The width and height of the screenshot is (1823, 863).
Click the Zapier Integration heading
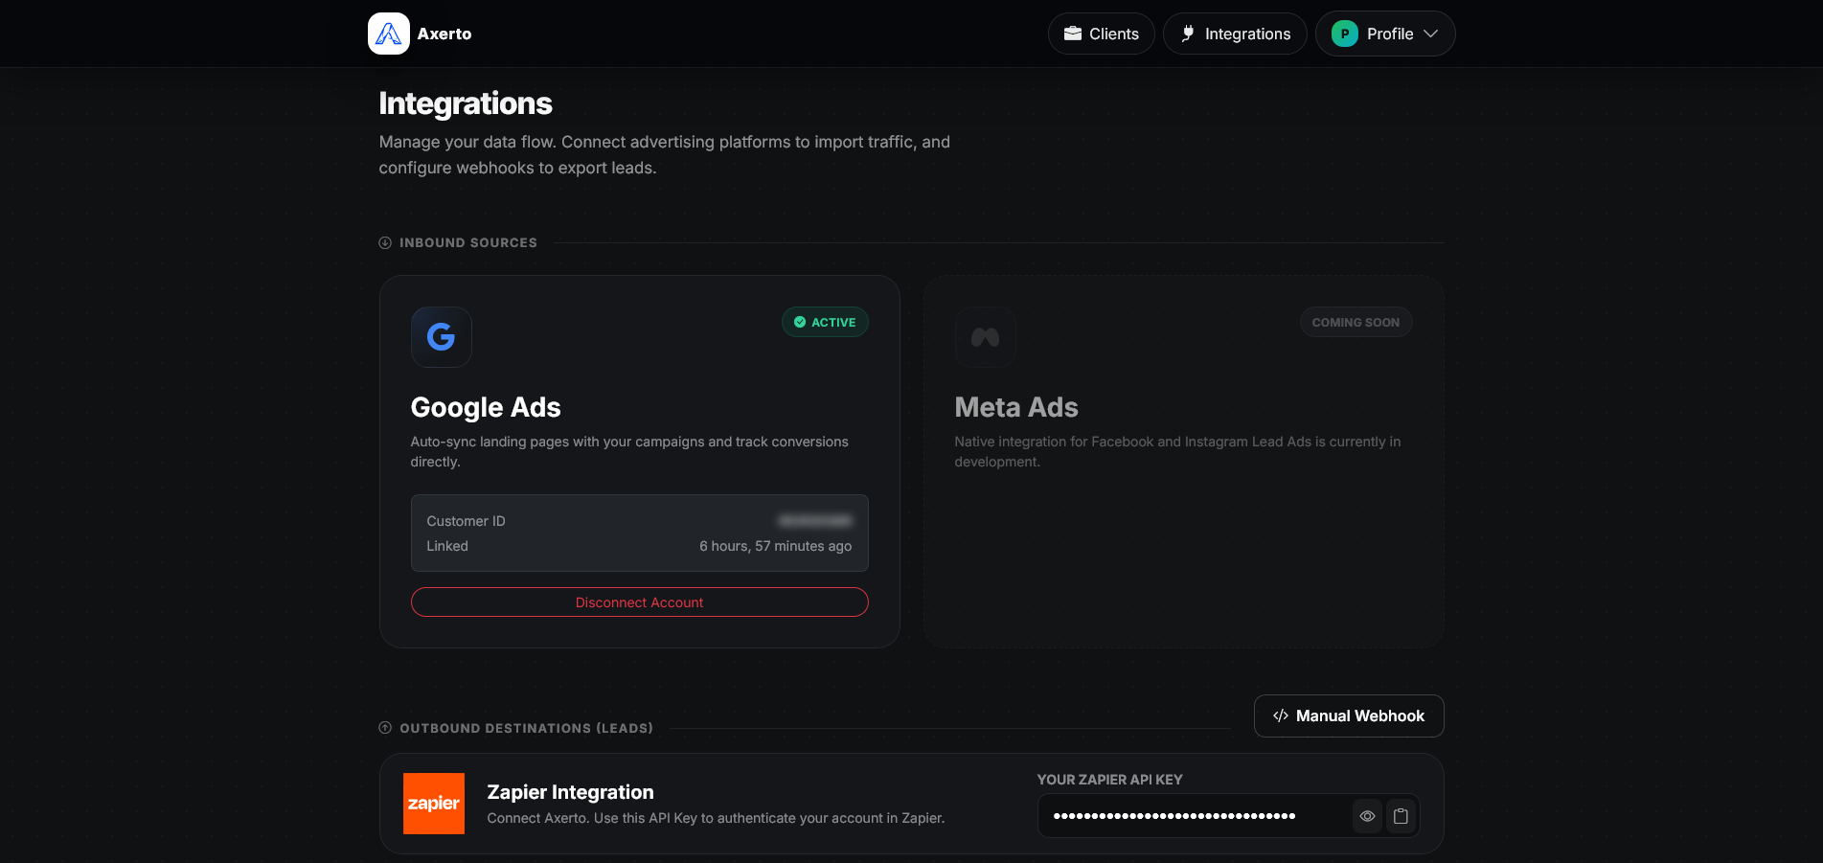tap(570, 792)
